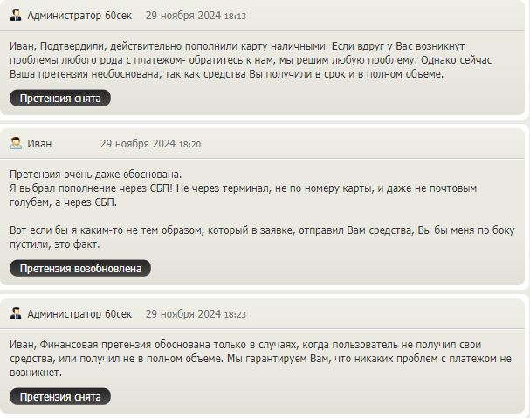530x418 pixels.
Task: Open the Иван username in the comment header
Action: click(39, 144)
